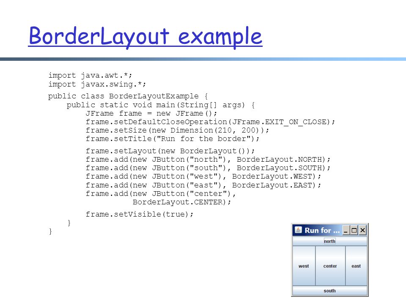Click the code line adding BorderLayout.EAST
The image size is (406, 304).
pos(203,185)
